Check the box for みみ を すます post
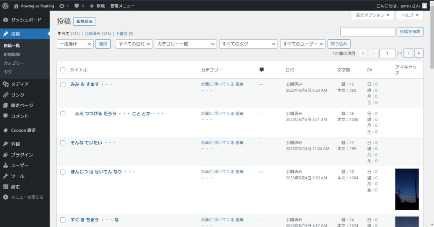Image resolution: width=434 pixels, height=227 pixels. (x=63, y=85)
